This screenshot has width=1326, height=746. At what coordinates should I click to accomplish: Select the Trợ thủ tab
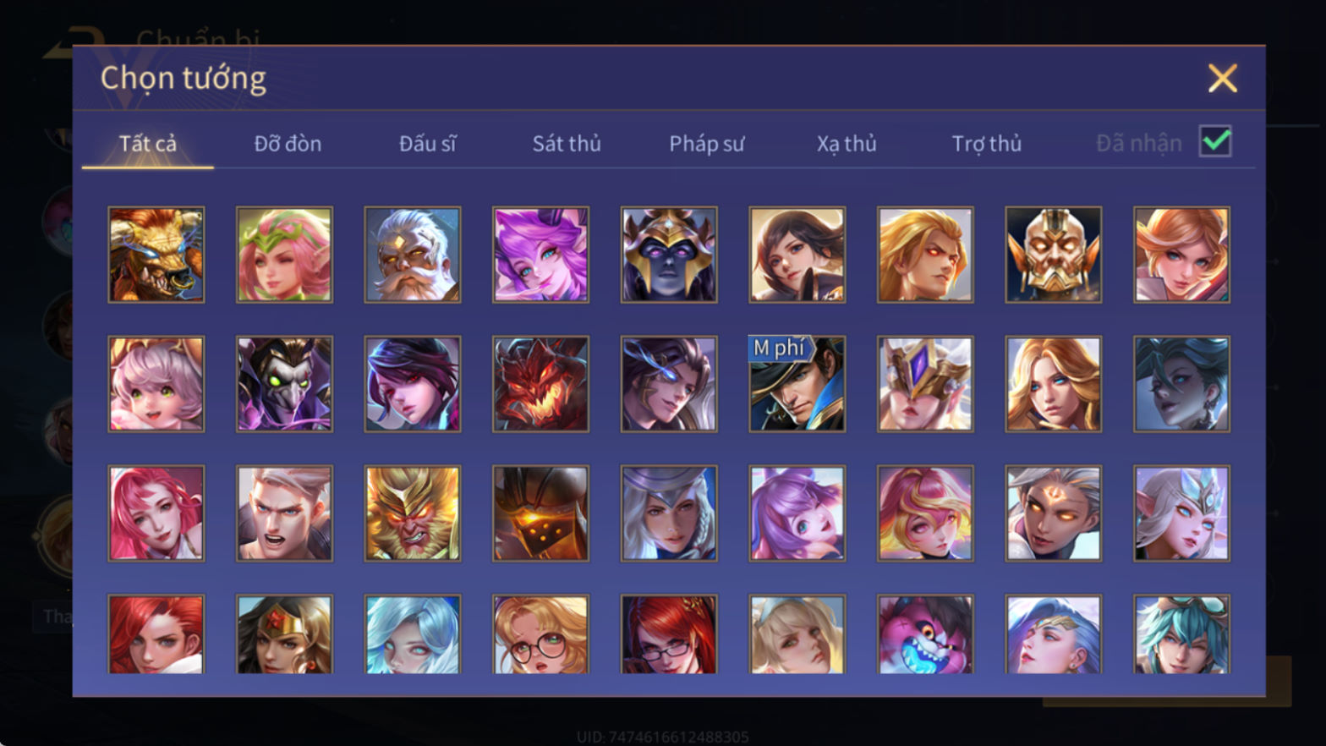tap(987, 144)
